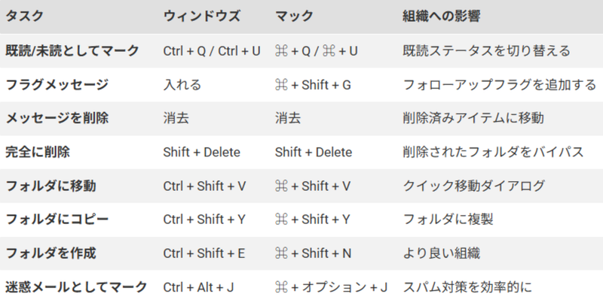Select the ⌘ + Shift + G shortcut cell

pyautogui.click(x=313, y=85)
